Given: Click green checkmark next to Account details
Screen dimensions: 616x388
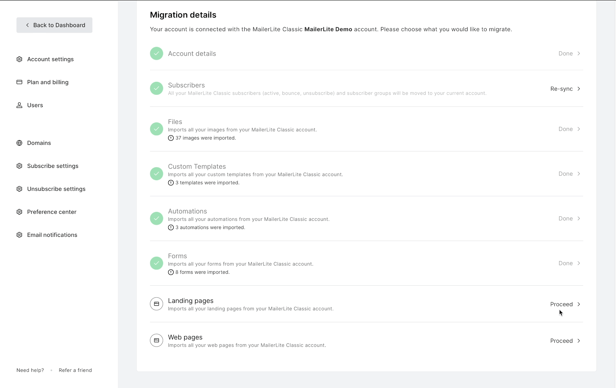Looking at the screenshot, I should coord(156,54).
